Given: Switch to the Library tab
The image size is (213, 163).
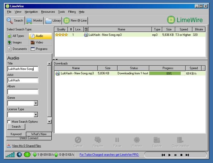Looking at the screenshot, I should [x=53, y=21].
